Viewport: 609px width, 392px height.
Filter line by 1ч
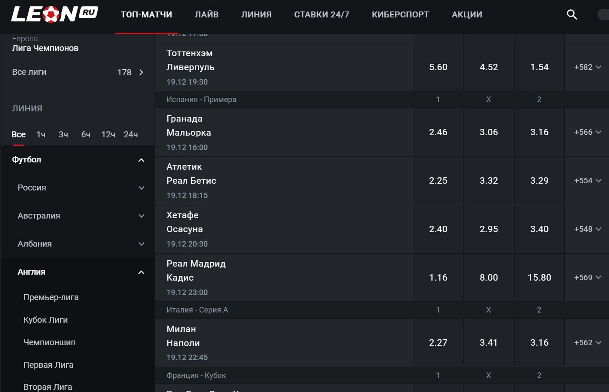point(41,134)
